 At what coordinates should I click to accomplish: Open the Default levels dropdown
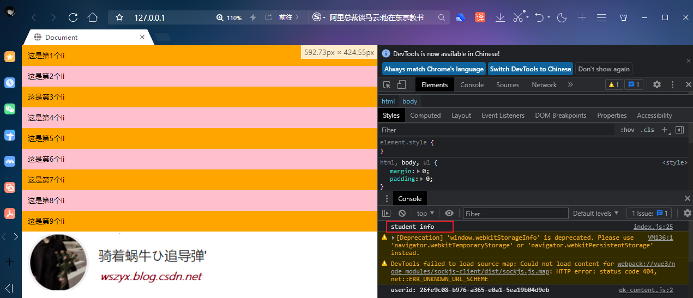coord(596,214)
